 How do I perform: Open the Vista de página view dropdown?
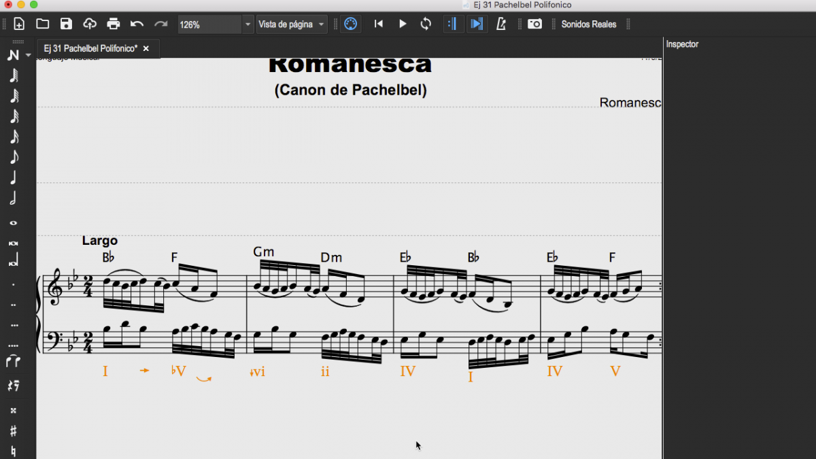click(292, 24)
